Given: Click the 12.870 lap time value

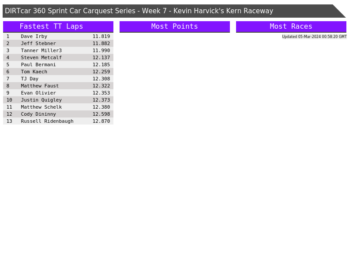Looking at the screenshot, I should 101,121.
